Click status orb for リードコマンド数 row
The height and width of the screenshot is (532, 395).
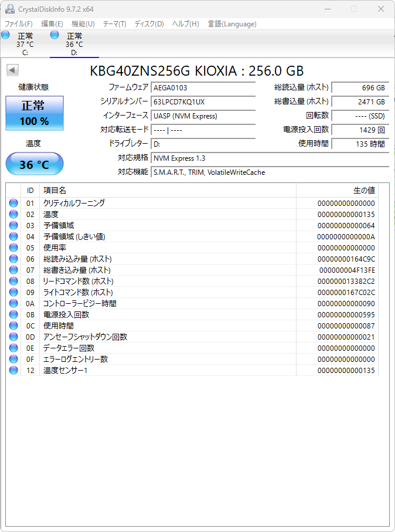click(13, 281)
